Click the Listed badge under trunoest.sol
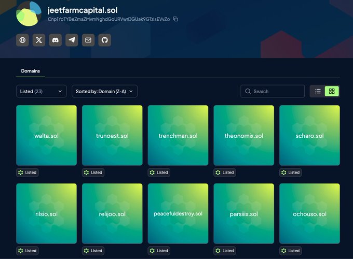 click(x=93, y=172)
